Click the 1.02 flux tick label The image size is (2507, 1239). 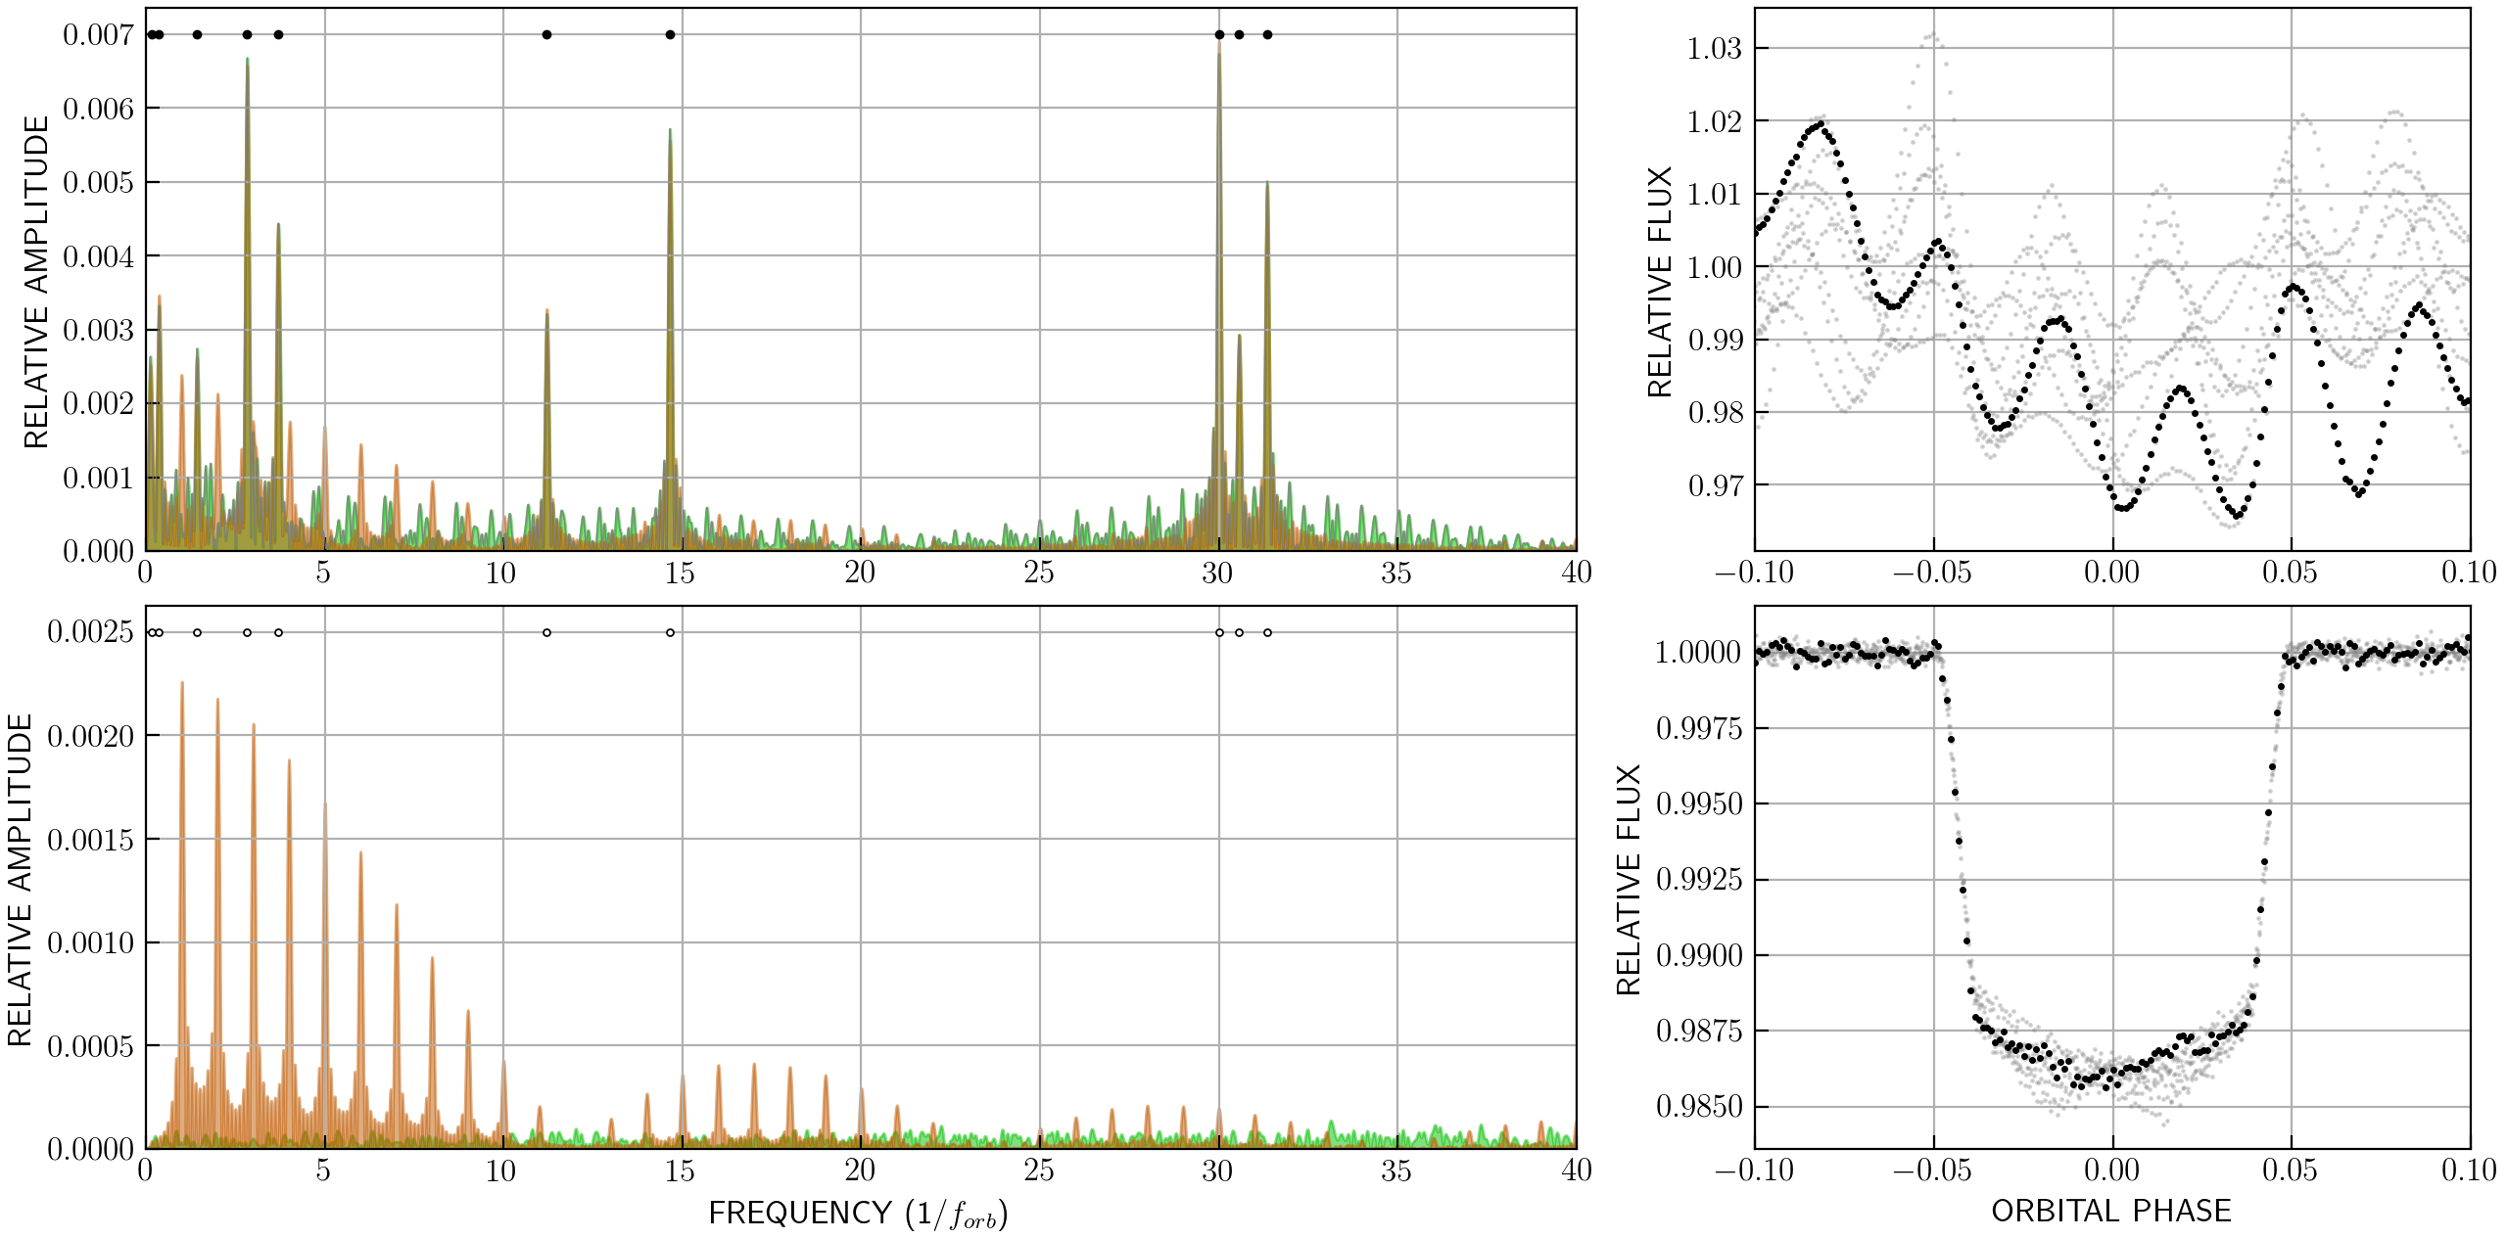click(1715, 121)
